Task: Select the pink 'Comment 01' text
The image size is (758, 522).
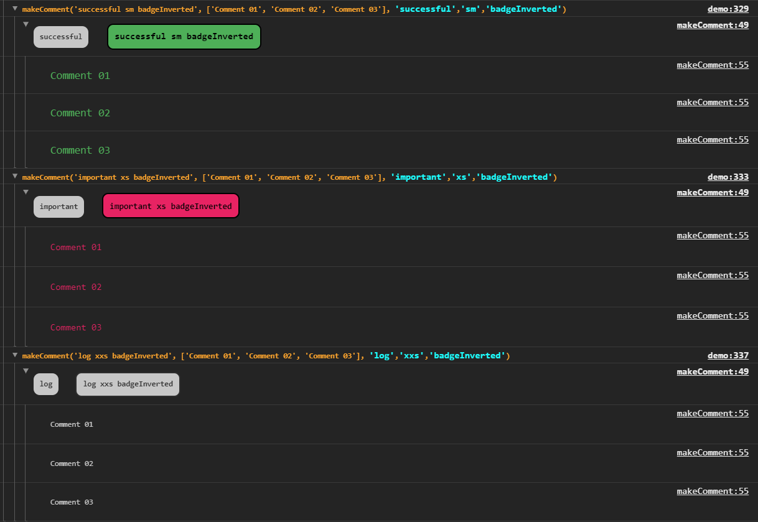Action: point(76,247)
